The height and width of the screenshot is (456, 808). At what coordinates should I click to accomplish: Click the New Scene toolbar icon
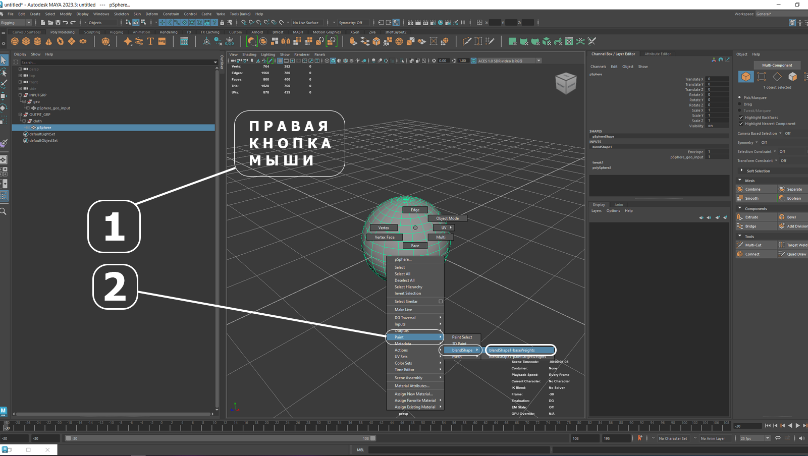click(43, 22)
